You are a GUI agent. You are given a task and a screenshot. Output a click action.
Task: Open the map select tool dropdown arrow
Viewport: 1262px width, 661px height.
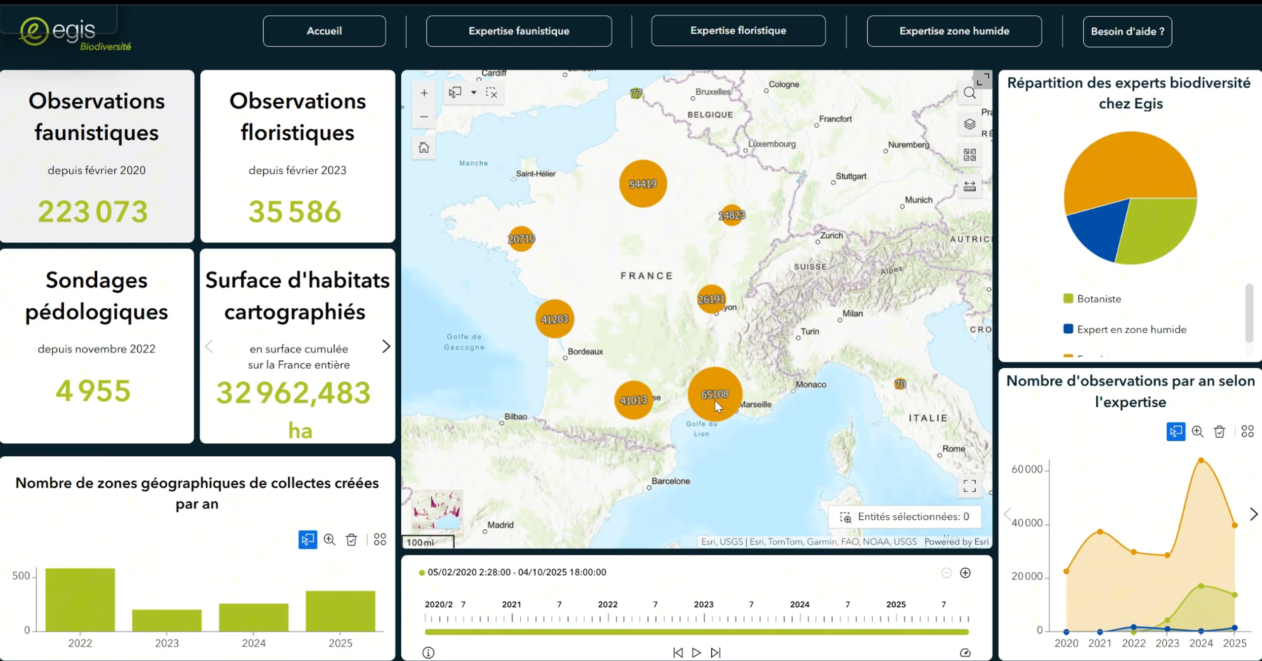click(474, 92)
